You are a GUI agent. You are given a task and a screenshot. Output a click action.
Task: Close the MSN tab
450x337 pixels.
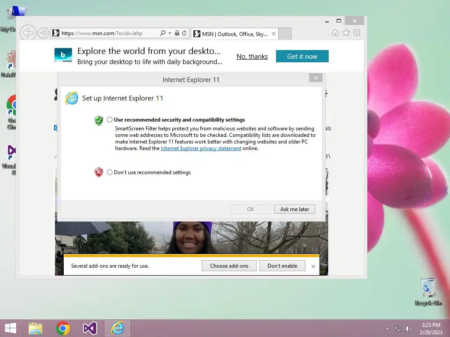(274, 34)
